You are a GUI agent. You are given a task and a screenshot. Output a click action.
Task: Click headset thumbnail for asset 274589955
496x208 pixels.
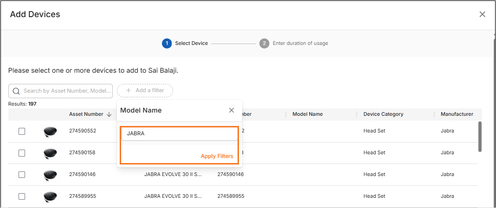pos(50,196)
